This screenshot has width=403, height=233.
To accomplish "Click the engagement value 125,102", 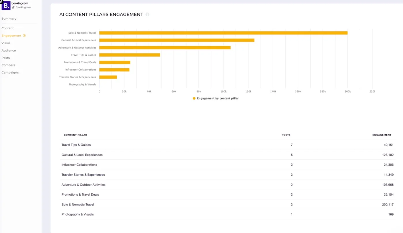I will tap(388, 155).
